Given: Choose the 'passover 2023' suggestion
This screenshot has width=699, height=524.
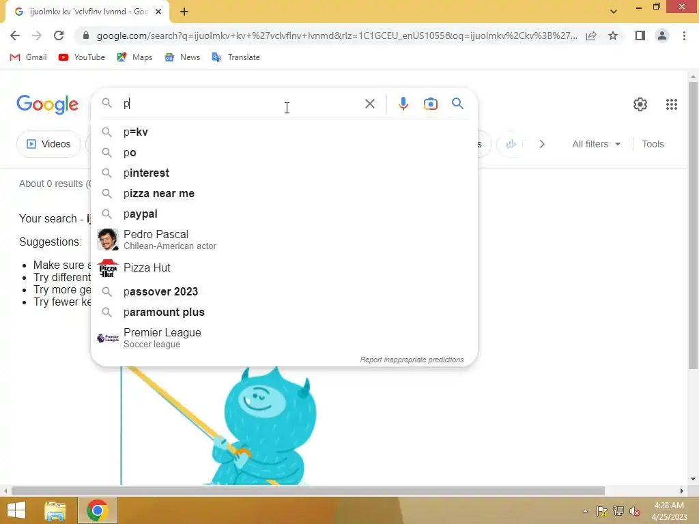Looking at the screenshot, I should pyautogui.click(x=284, y=291).
